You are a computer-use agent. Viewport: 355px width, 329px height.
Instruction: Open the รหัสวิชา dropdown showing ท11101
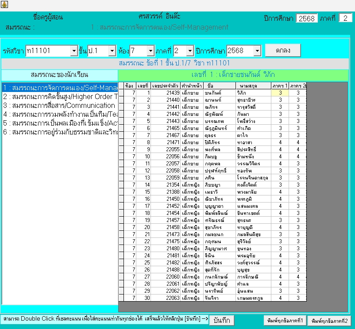click(x=73, y=51)
